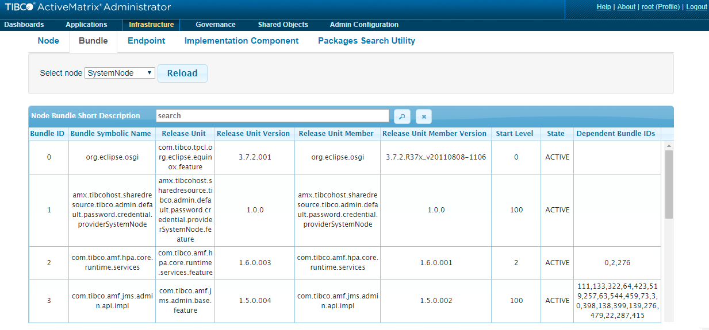Click the search magnifier icon button
The width and height of the screenshot is (709, 330).
402,117
